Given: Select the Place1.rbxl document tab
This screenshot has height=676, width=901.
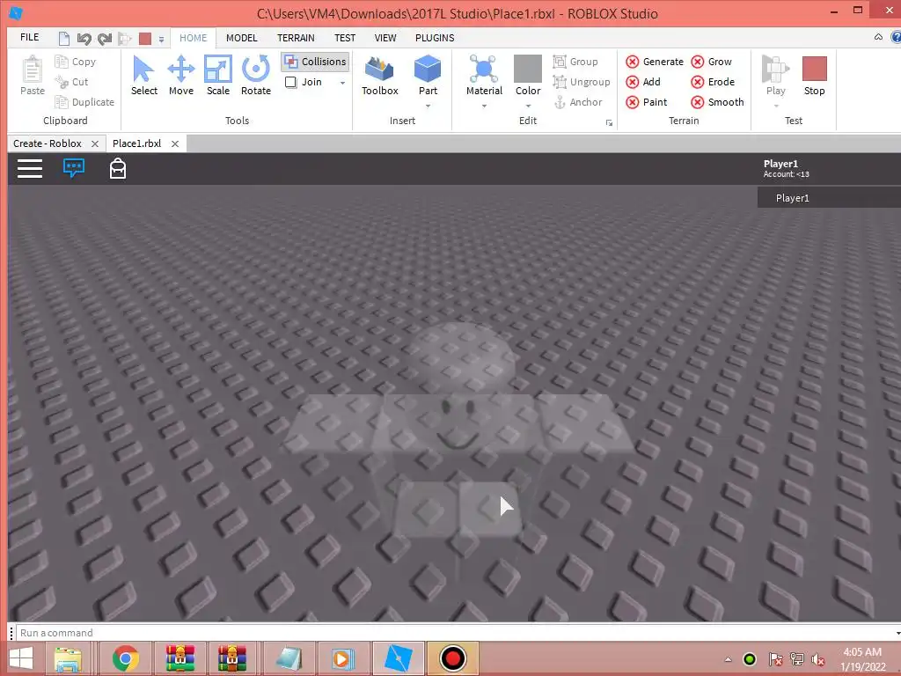Looking at the screenshot, I should click(x=136, y=143).
